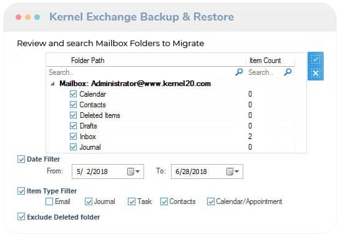Click the Item Count search magnifier icon
340x237 pixels.
[288, 72]
